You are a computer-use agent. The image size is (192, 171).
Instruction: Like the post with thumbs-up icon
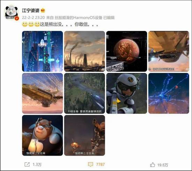click(x=153, y=164)
